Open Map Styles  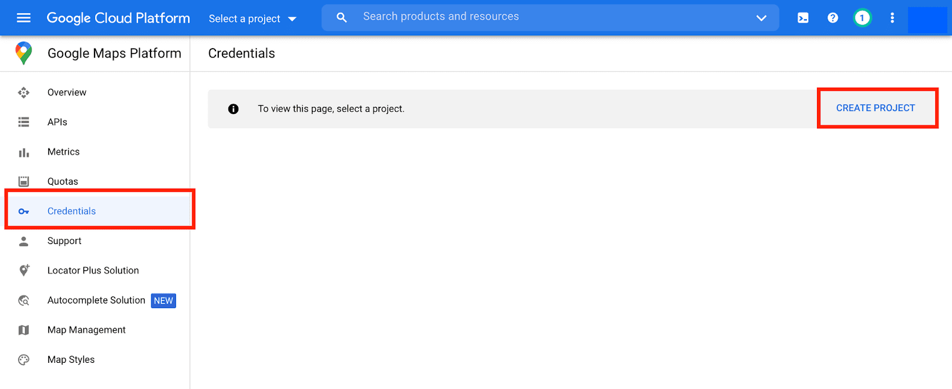coord(71,359)
